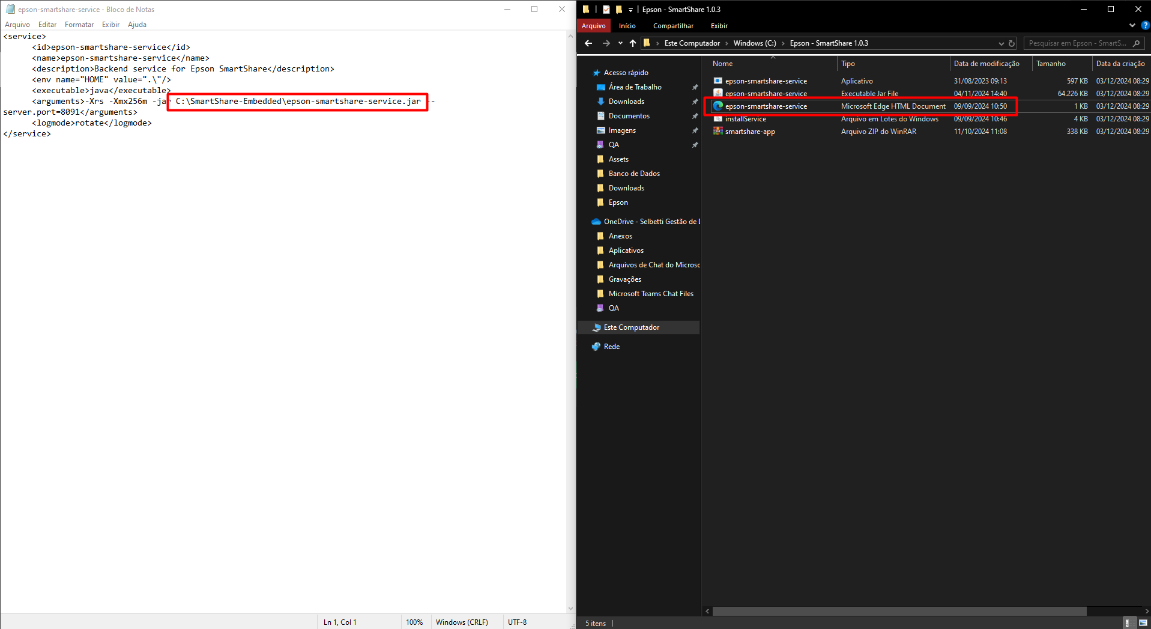
Task: Sort by Data da criação column
Action: [x=1121, y=64]
